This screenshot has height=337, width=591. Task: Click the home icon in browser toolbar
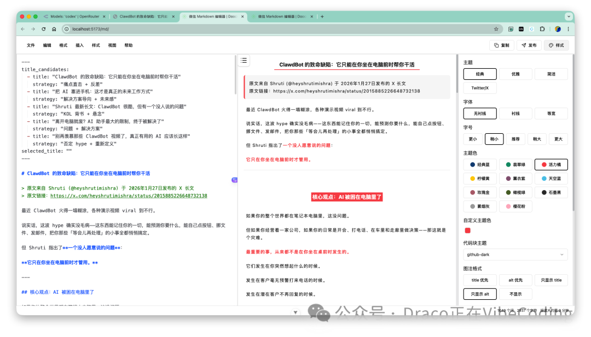click(x=54, y=29)
